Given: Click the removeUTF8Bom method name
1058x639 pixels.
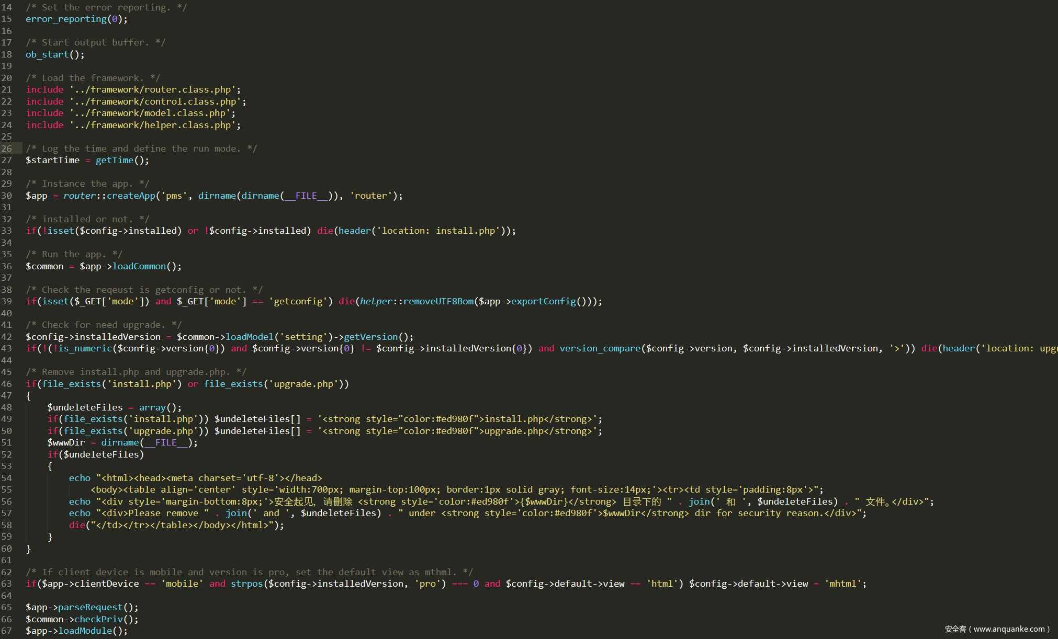Looking at the screenshot, I should [x=438, y=302].
